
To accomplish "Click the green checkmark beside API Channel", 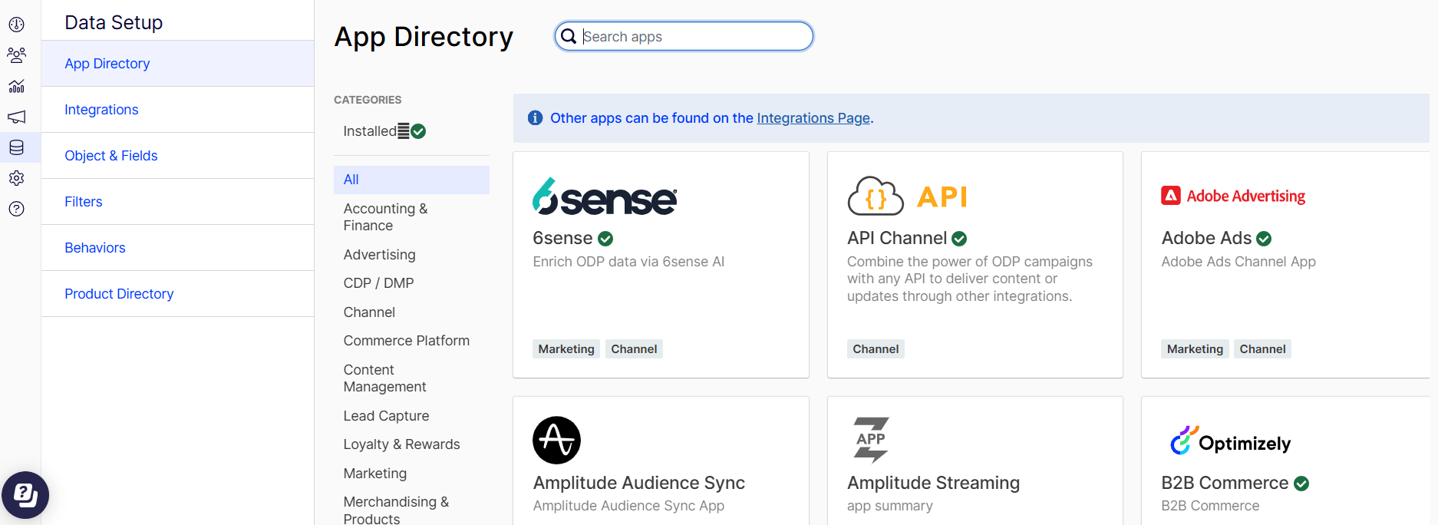I will (x=959, y=239).
